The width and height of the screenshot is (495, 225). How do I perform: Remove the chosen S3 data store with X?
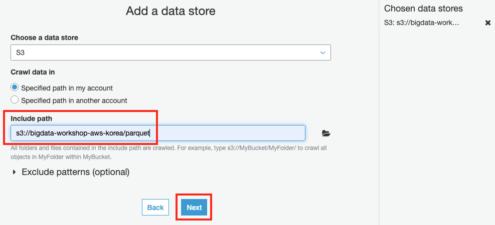(x=488, y=23)
